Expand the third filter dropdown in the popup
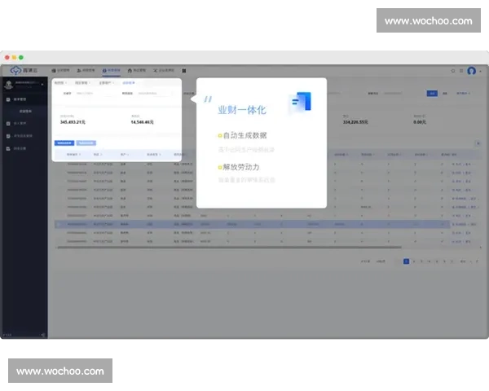 (x=106, y=82)
